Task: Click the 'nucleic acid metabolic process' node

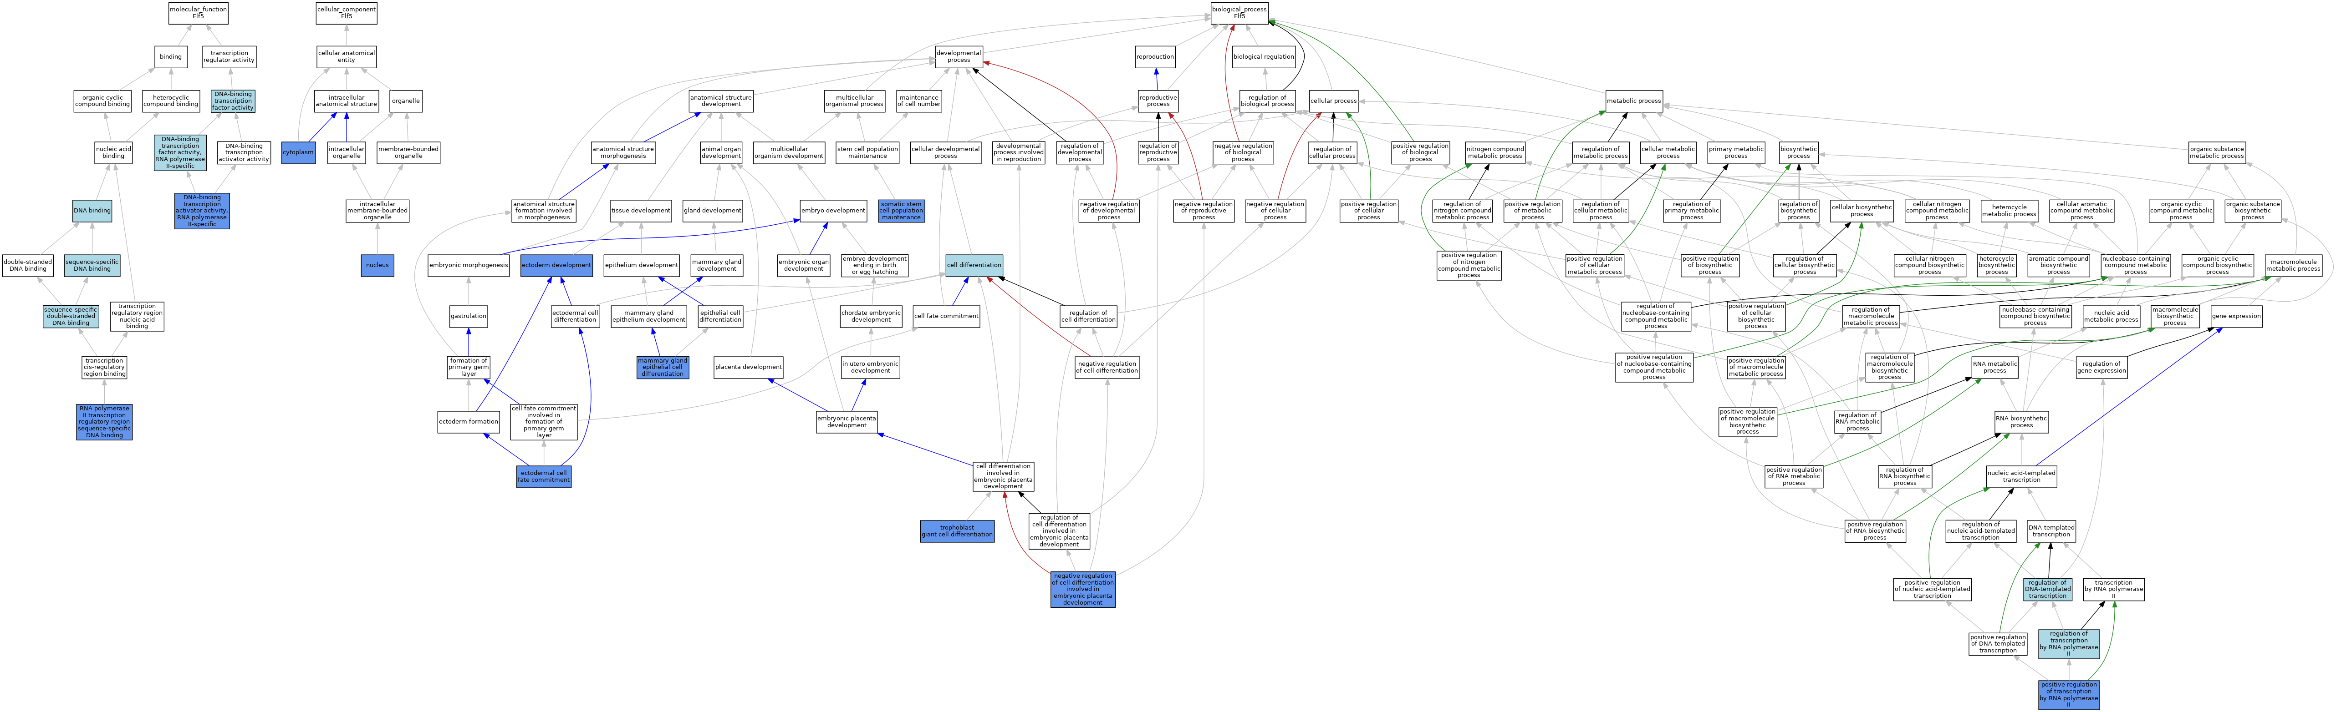Action: (2111, 316)
